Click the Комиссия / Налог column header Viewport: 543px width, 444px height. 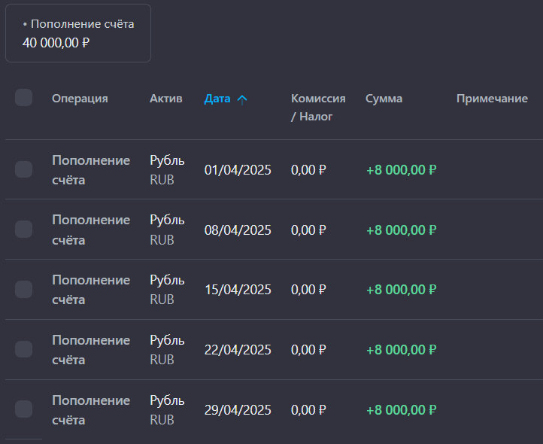click(318, 107)
